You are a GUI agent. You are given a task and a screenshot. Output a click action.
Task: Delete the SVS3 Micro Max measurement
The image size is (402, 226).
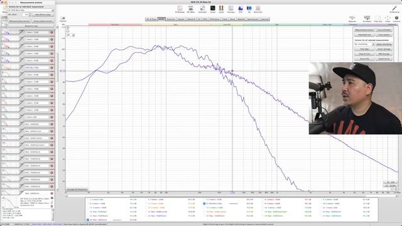click(x=52, y=68)
